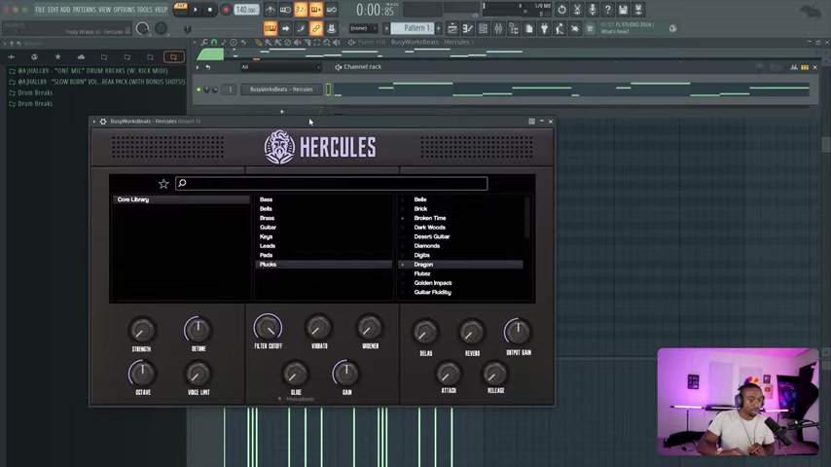The width and height of the screenshot is (831, 467).
Task: Expand "ONE MIC" DRUM BREAKS folder
Action: pyautogui.click(x=89, y=70)
